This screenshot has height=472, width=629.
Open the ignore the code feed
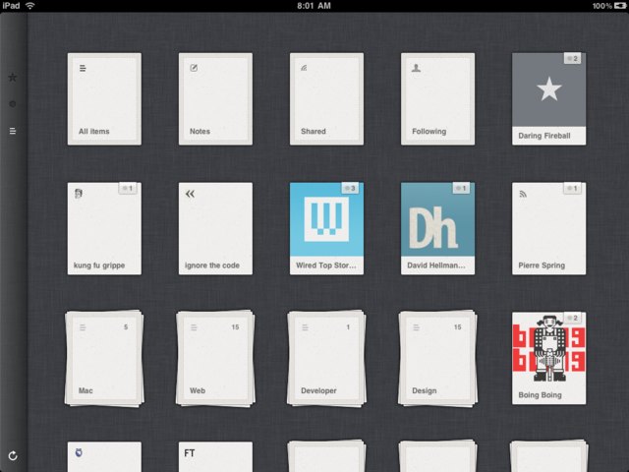click(215, 228)
